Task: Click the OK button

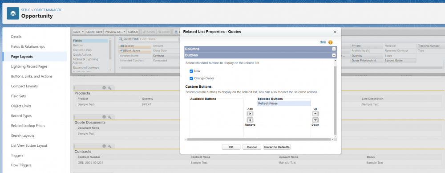Action: click(231, 147)
